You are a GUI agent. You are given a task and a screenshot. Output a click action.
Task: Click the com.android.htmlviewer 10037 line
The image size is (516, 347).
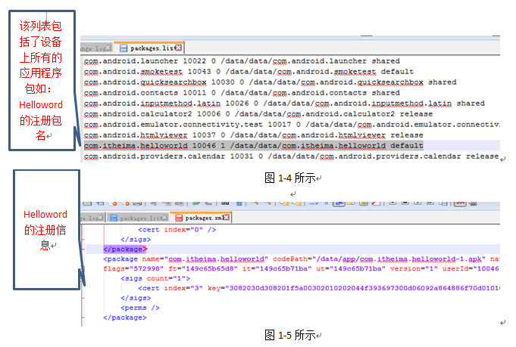click(x=253, y=135)
